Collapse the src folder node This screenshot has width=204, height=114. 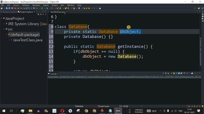point(4,29)
